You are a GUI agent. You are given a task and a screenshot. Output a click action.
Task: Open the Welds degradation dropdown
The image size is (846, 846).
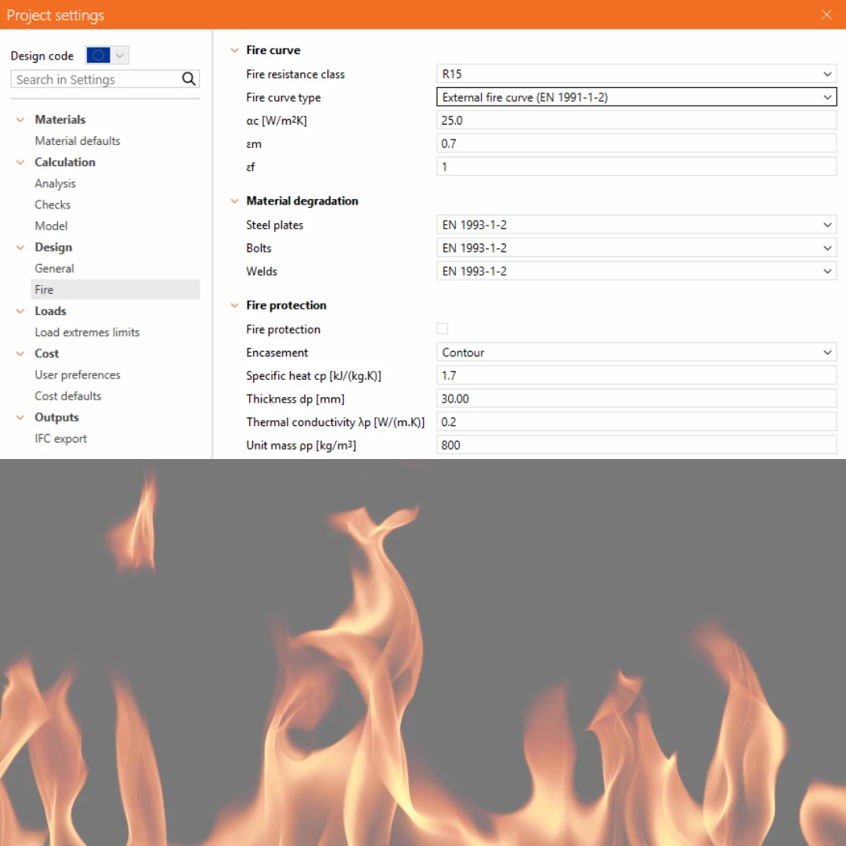(x=636, y=271)
